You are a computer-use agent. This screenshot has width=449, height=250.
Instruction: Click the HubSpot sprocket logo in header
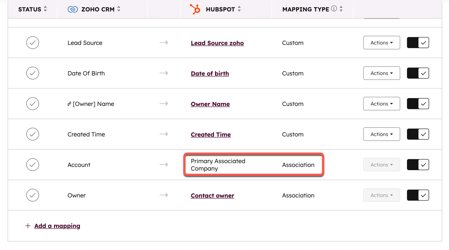coord(195,9)
